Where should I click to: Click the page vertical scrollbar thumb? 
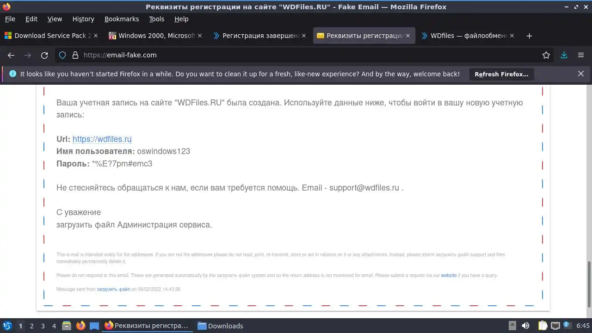point(589,284)
